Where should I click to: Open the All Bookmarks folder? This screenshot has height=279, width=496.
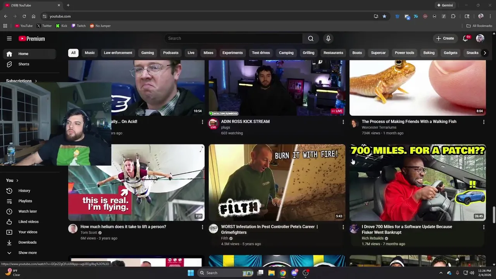click(479, 26)
